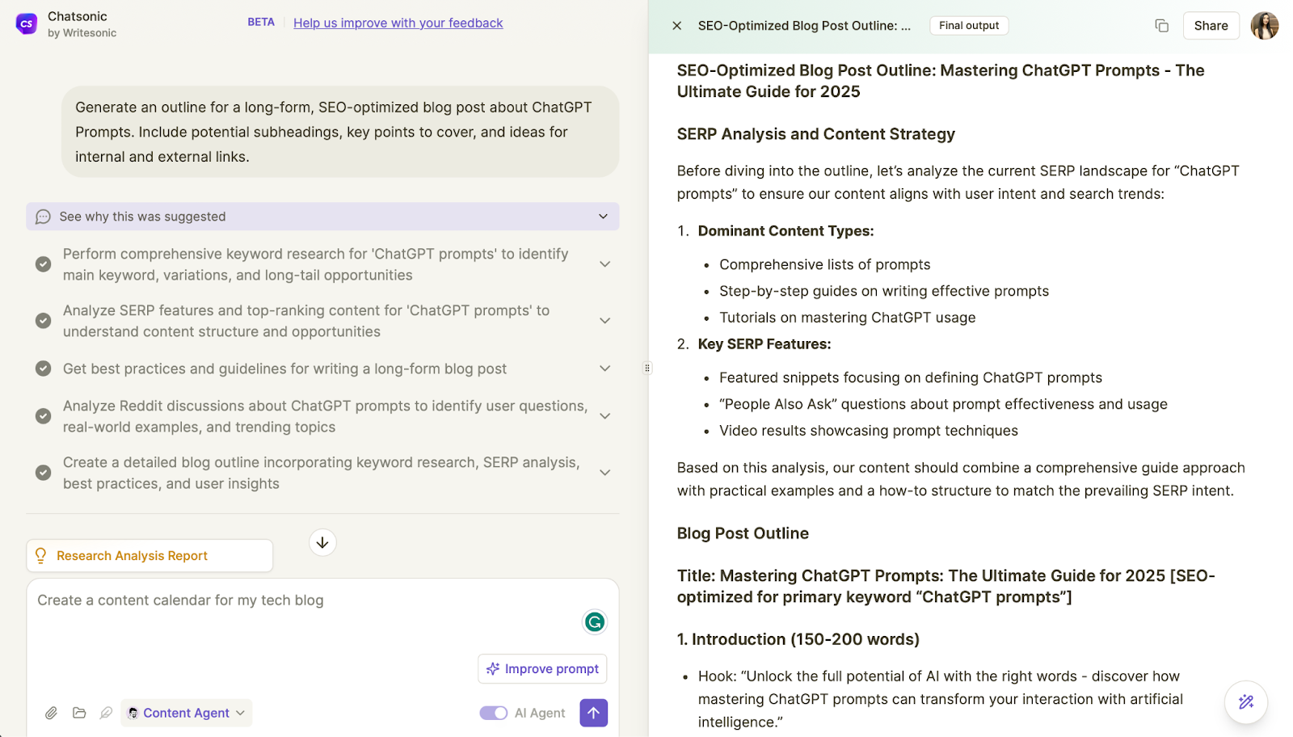
Task: Expand 'See why this was suggested'
Action: point(322,217)
